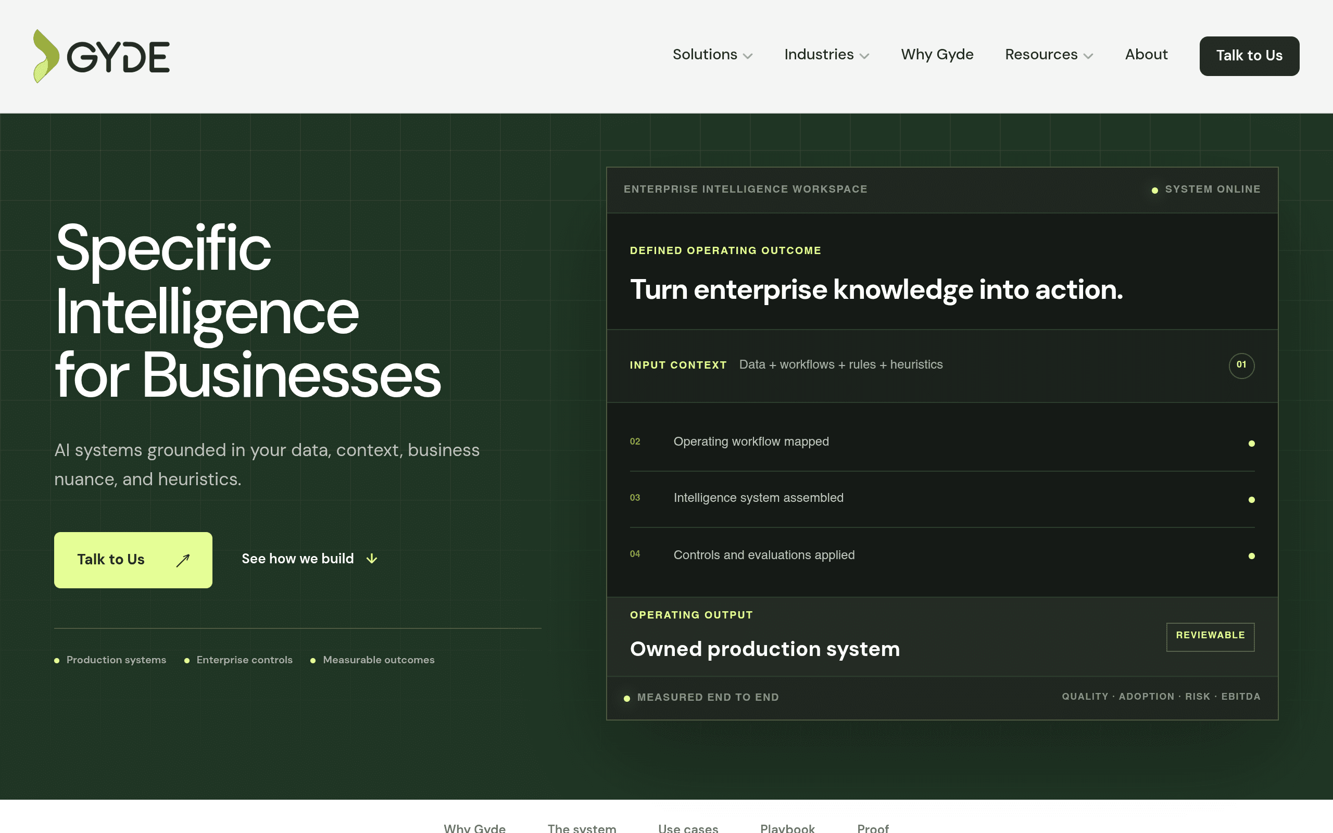Click the Turn enterprise knowledge into action heading
Viewport: 1333px width, 833px height.
pyautogui.click(x=876, y=290)
